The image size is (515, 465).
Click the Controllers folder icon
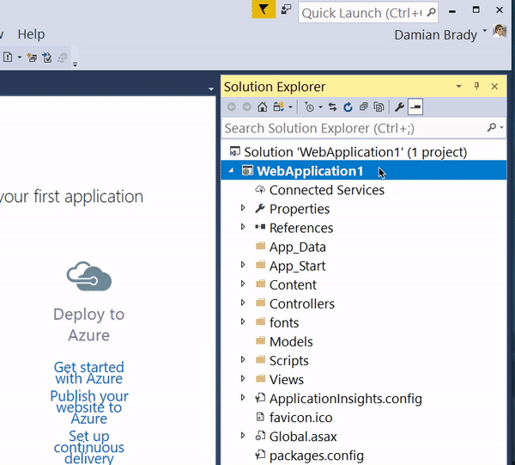[x=260, y=303]
